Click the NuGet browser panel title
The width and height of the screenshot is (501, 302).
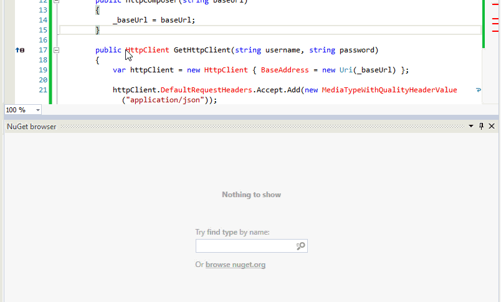(x=31, y=126)
